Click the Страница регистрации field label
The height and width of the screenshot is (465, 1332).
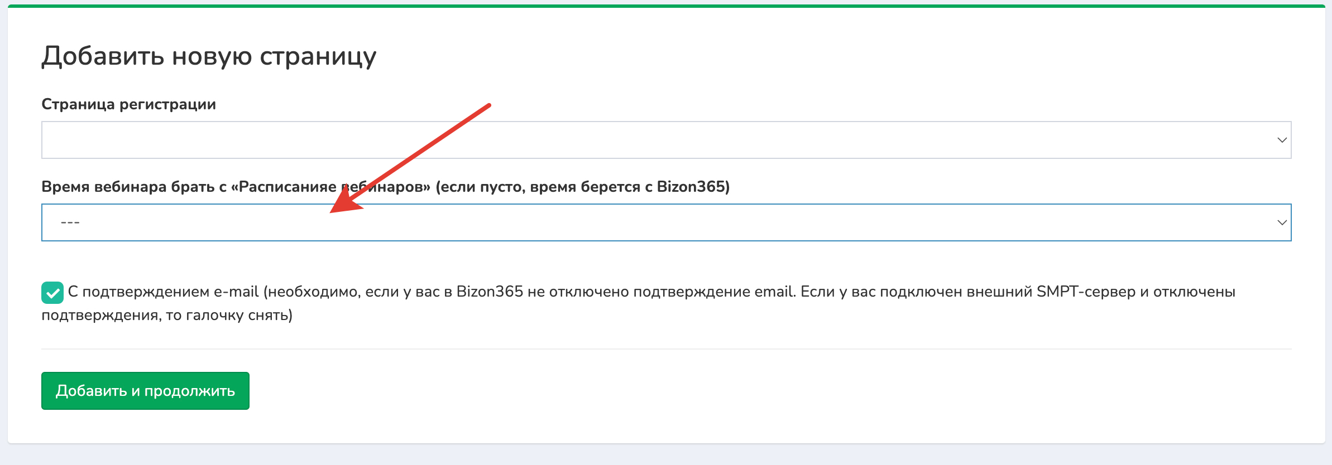click(128, 104)
